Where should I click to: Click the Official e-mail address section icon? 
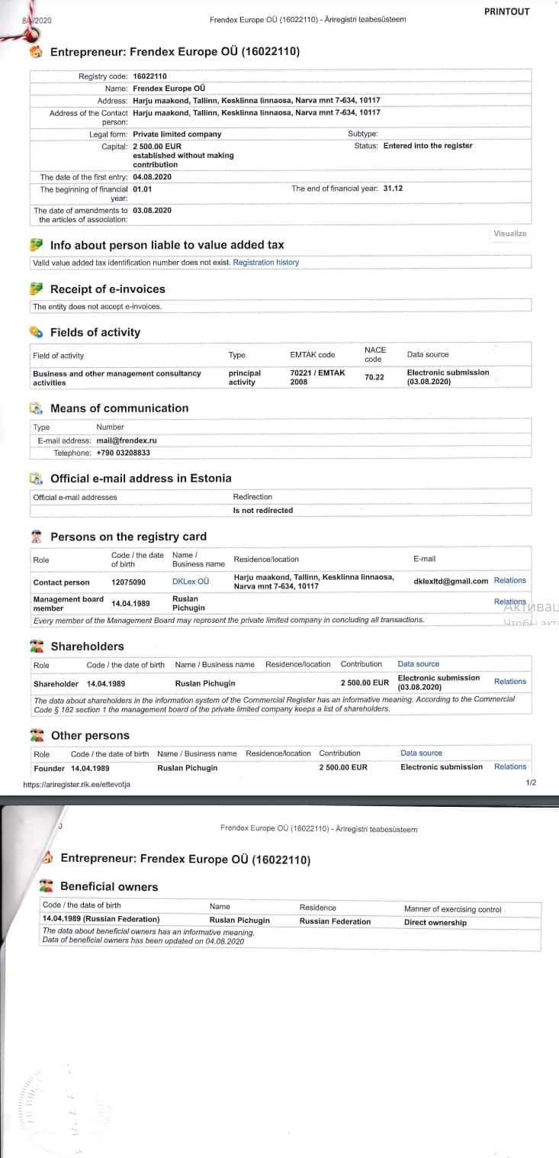(36, 479)
